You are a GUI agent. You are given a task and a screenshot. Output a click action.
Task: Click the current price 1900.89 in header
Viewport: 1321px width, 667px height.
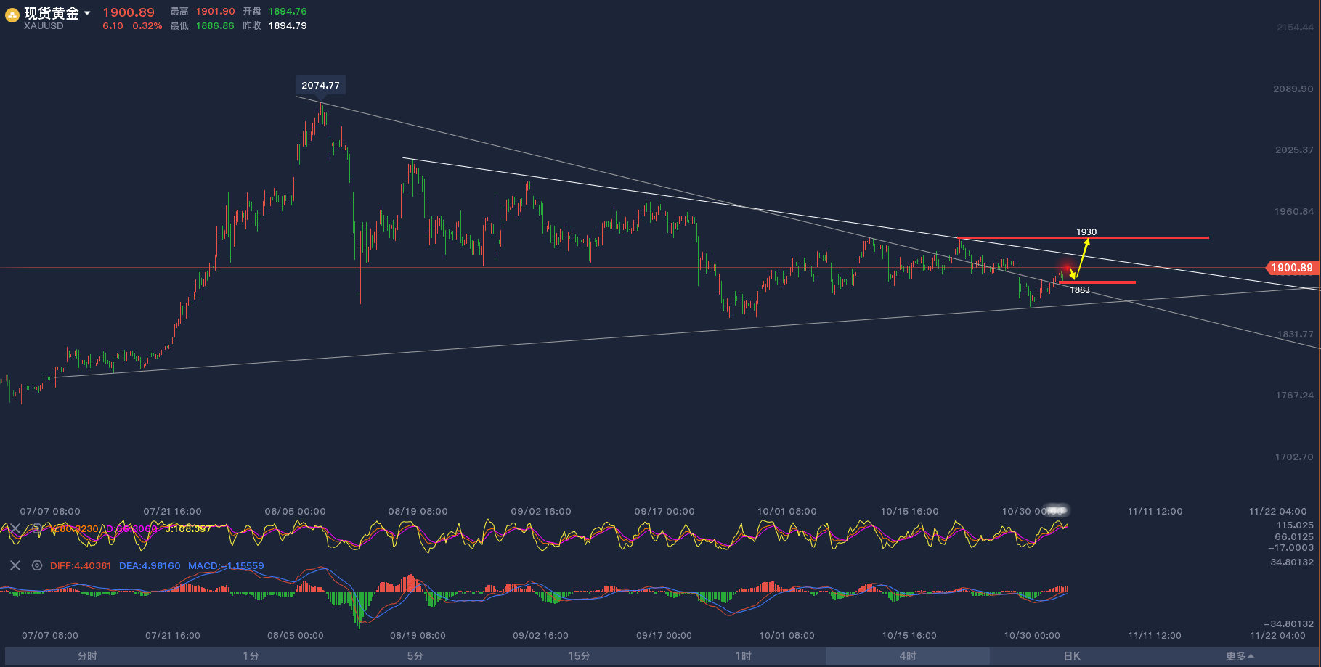coord(129,12)
